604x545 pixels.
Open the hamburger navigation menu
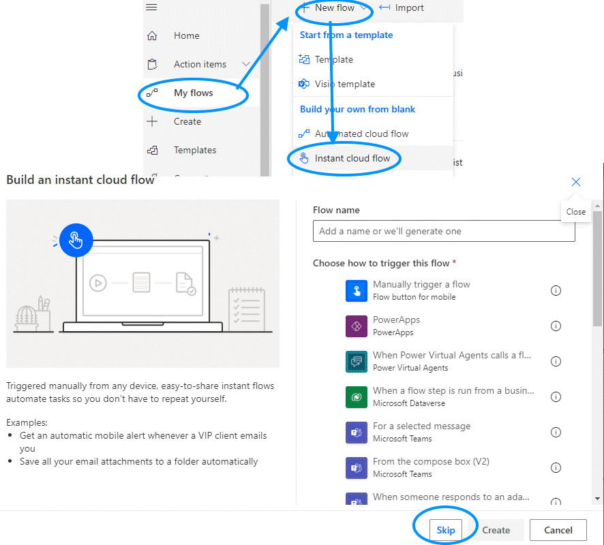coord(151,7)
